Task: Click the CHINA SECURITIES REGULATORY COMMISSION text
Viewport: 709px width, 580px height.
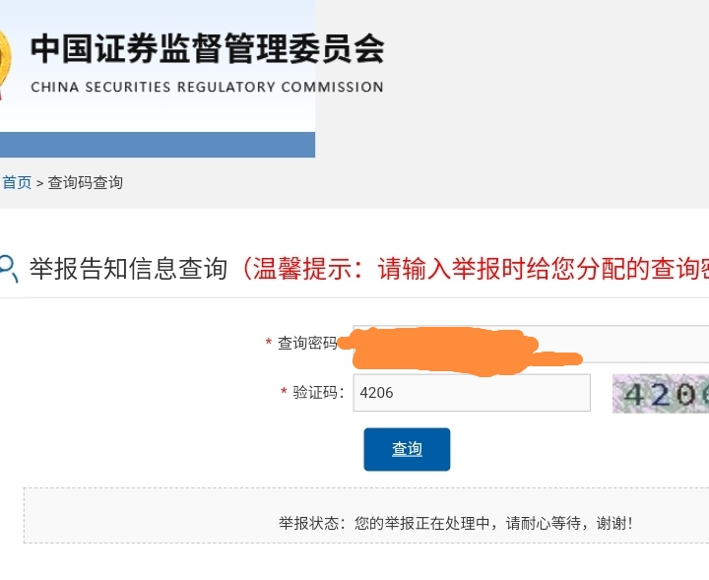Action: point(207,87)
